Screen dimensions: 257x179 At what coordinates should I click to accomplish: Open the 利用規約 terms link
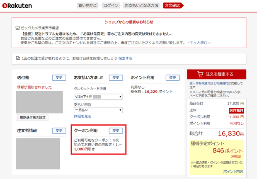click(222, 83)
